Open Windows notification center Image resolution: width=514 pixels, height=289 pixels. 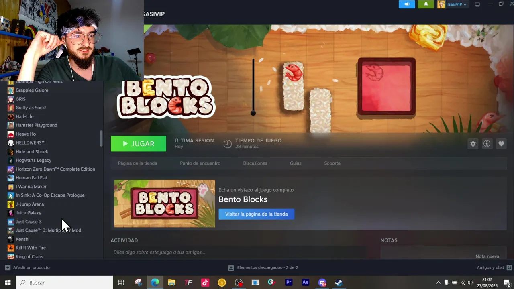pyautogui.click(x=507, y=283)
